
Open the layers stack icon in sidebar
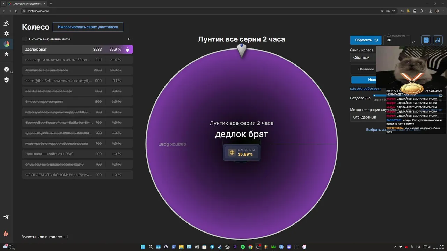click(6, 54)
